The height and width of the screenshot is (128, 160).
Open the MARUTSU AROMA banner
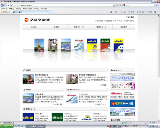click(x=122, y=86)
